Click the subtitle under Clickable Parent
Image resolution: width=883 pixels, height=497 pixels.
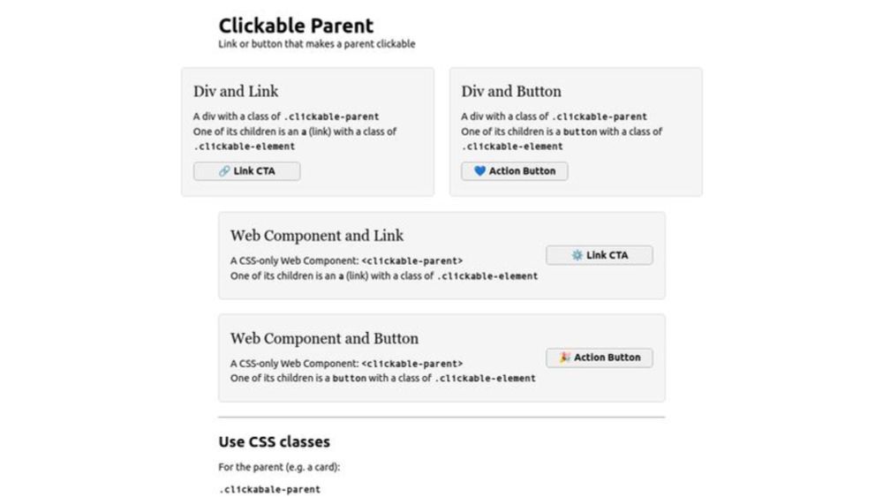(317, 44)
